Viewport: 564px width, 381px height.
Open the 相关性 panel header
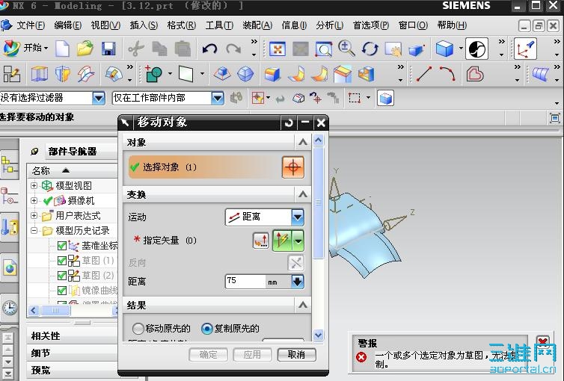[73, 336]
